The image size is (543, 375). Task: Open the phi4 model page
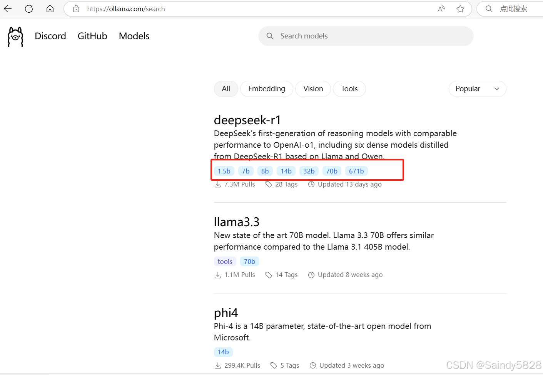coord(226,313)
